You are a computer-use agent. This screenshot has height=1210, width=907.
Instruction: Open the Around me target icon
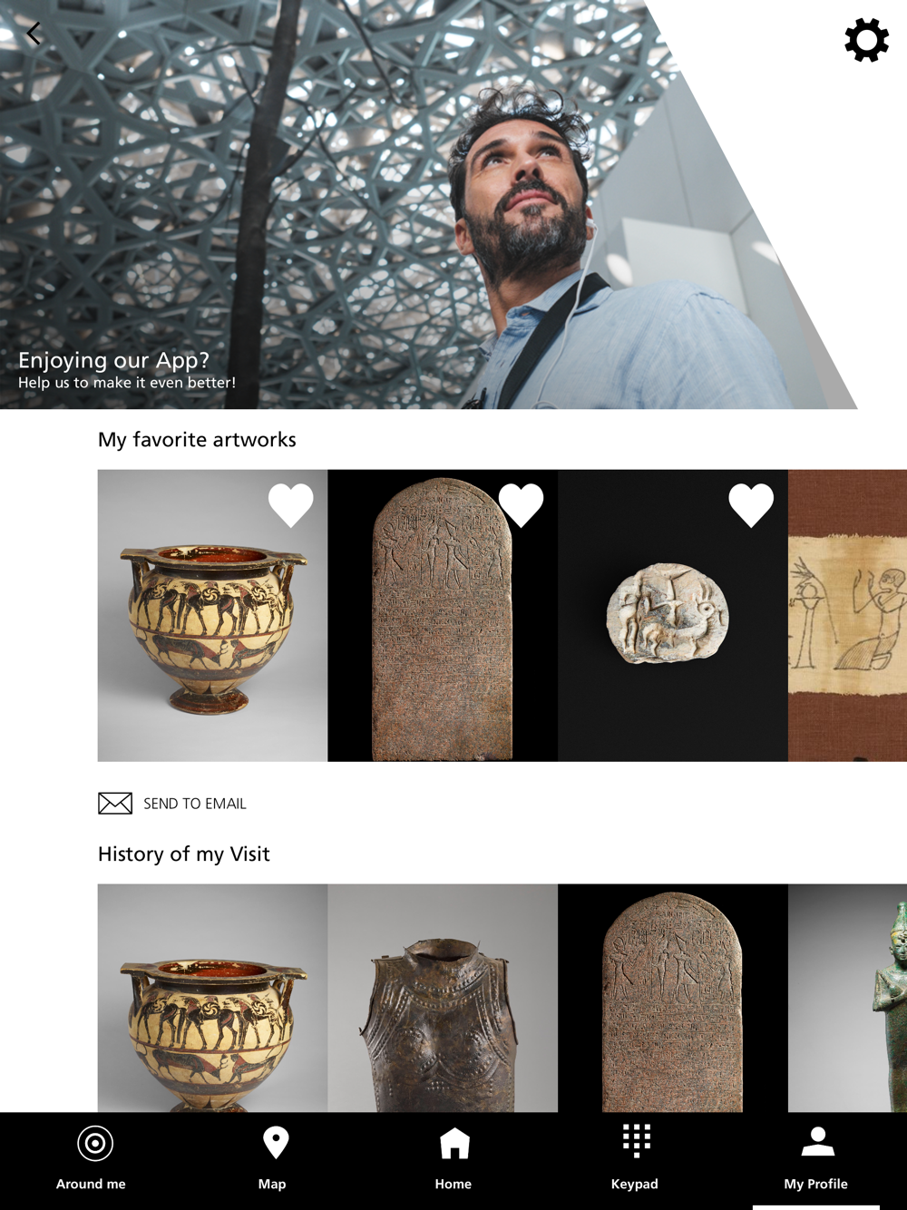coord(94,1144)
